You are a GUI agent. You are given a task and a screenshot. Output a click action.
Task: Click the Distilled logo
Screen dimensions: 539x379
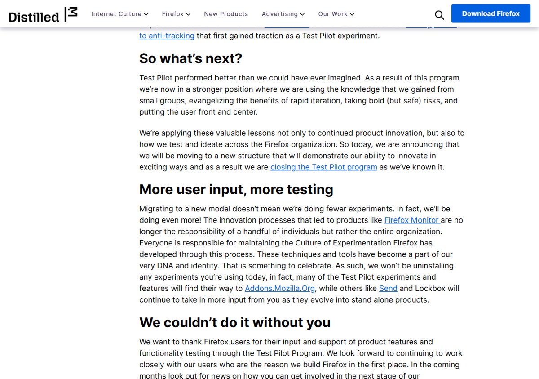tap(43, 15)
